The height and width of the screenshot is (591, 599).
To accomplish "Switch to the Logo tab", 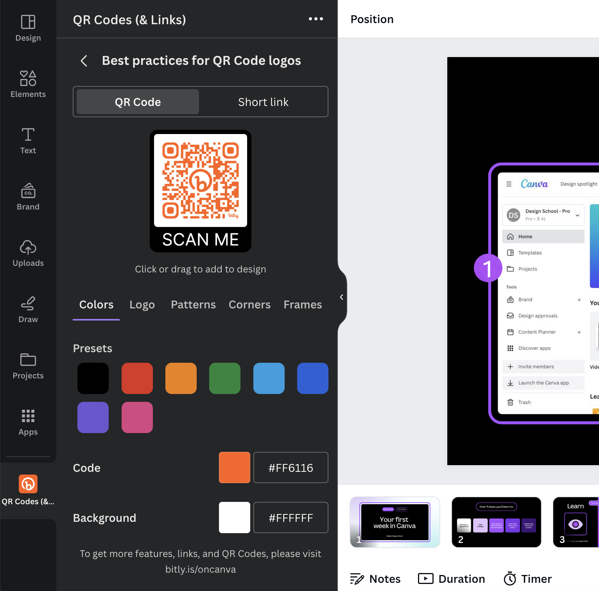I will (x=142, y=305).
